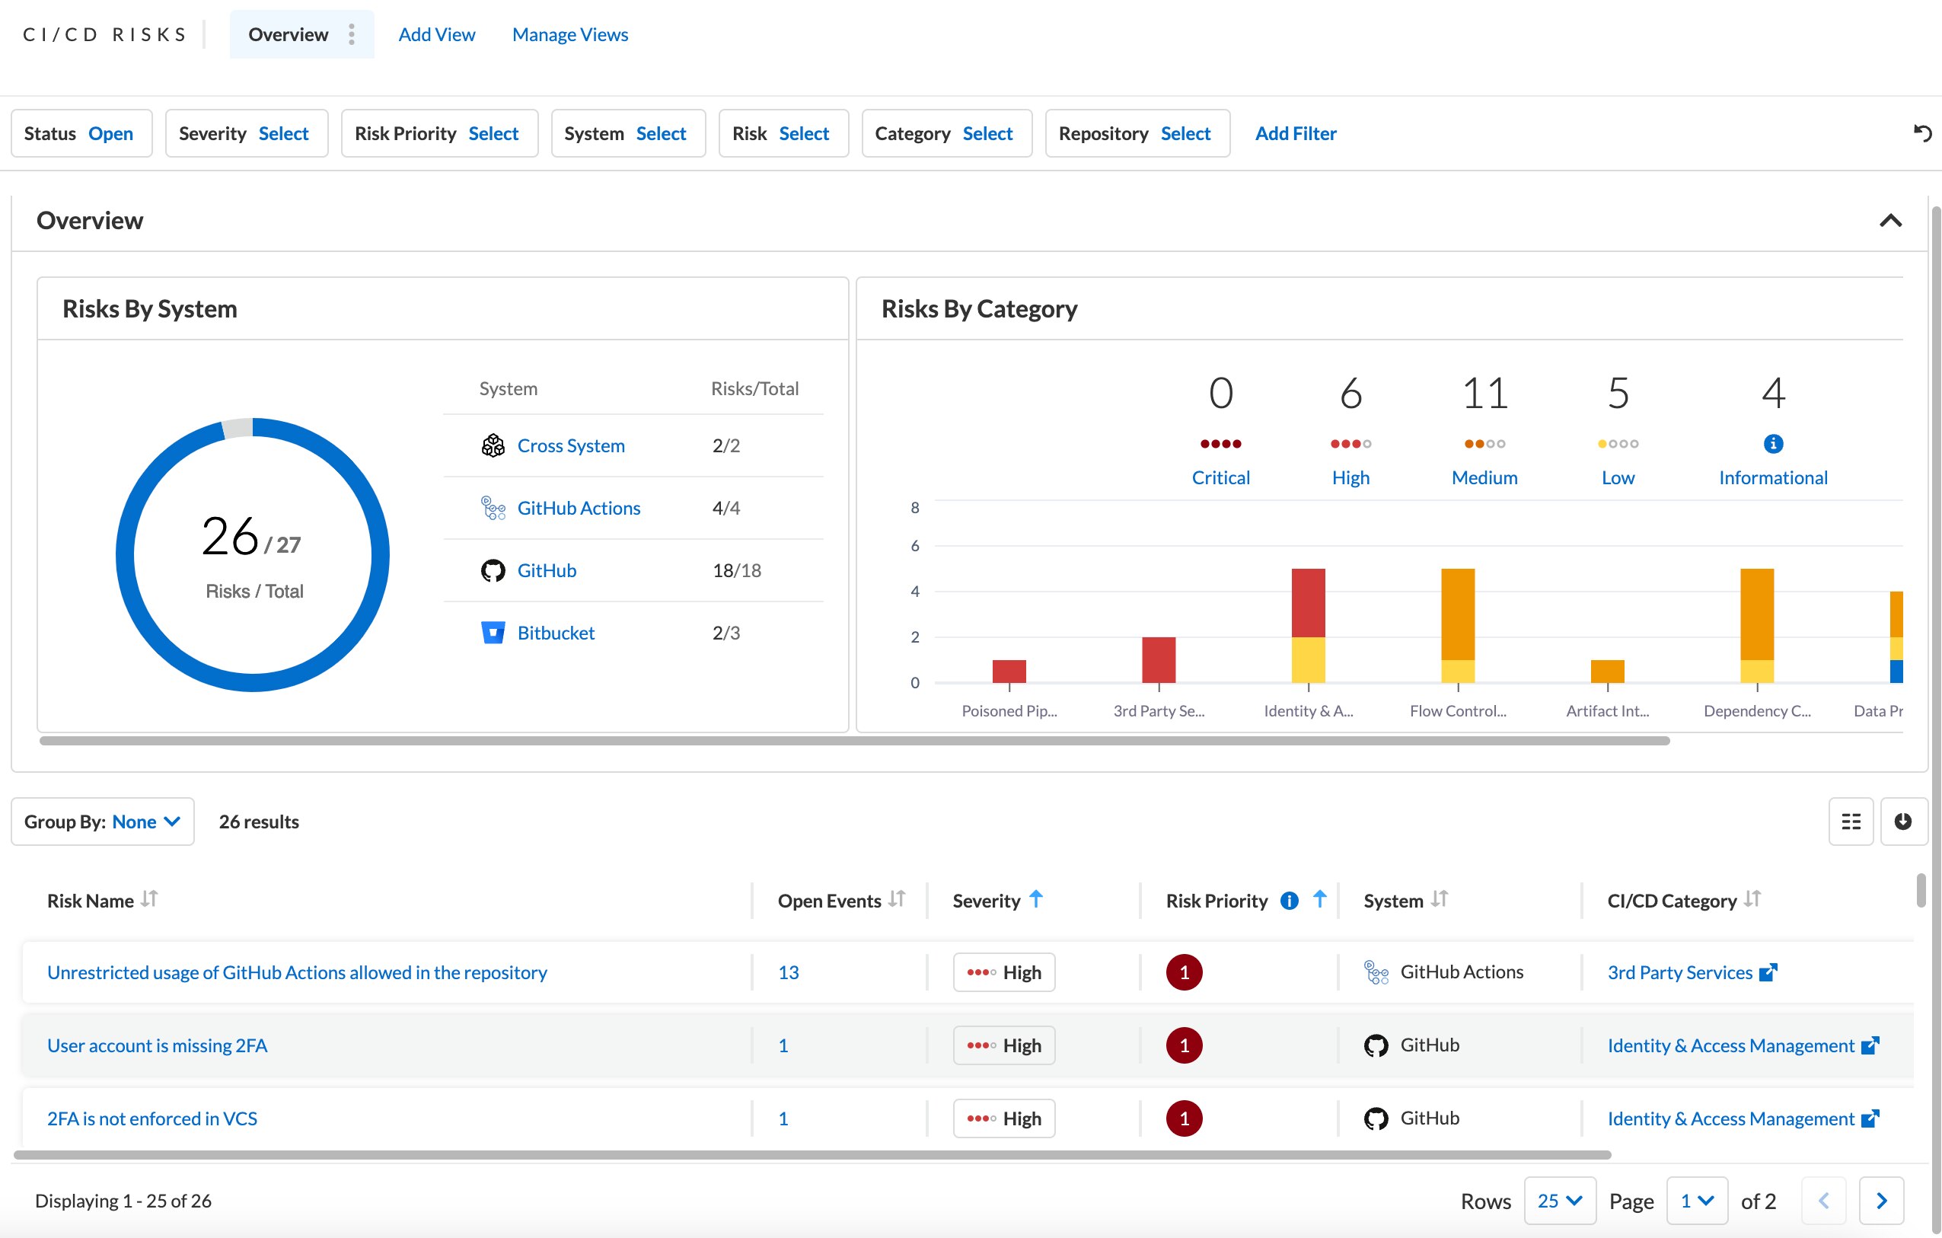Collapse the Overview panel

[1889, 221]
